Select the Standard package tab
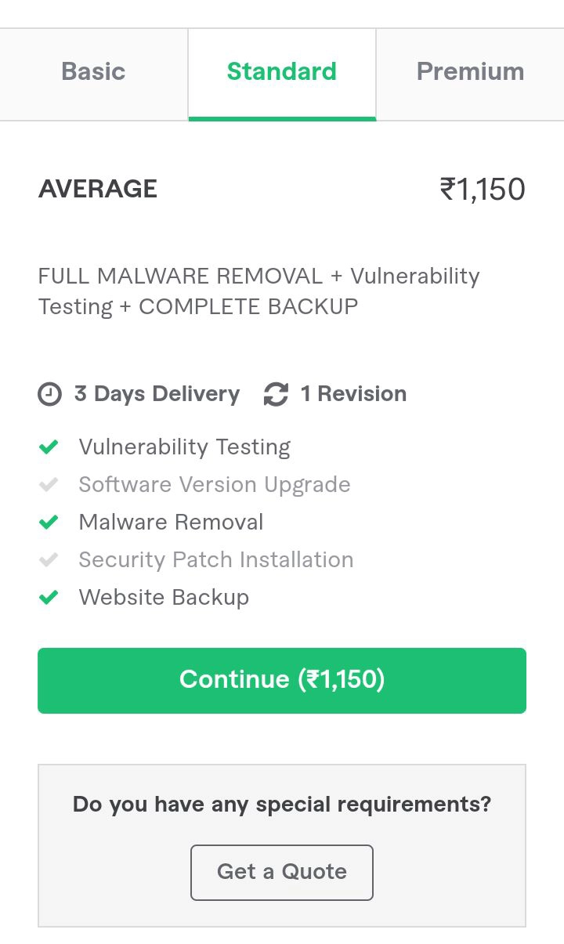Image resolution: width=564 pixels, height=944 pixels. (281, 72)
